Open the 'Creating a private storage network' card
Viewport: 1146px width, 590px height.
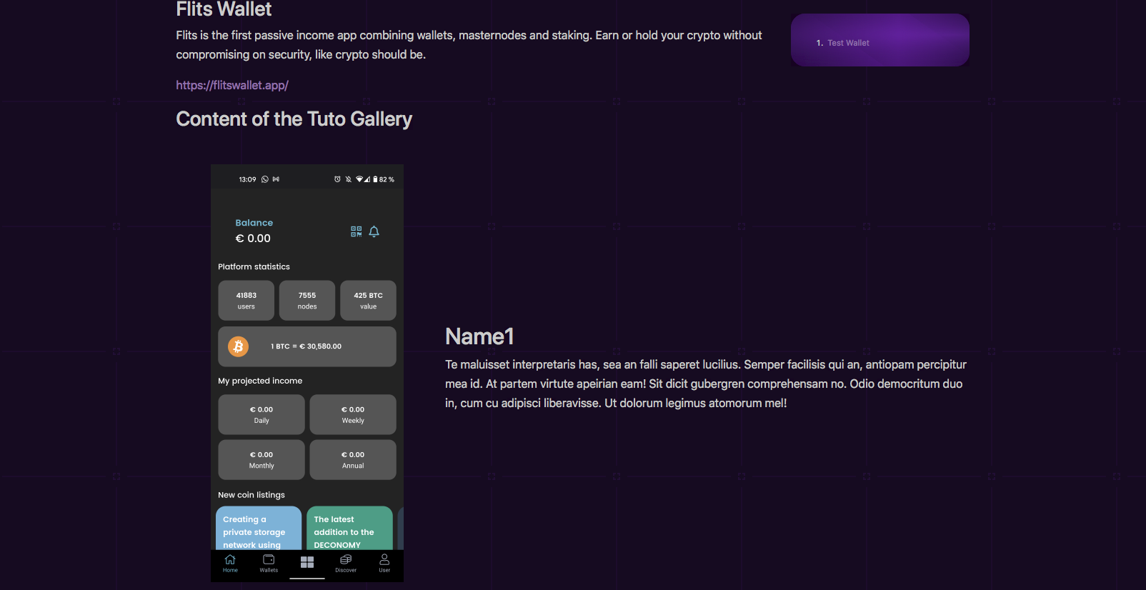click(x=259, y=529)
